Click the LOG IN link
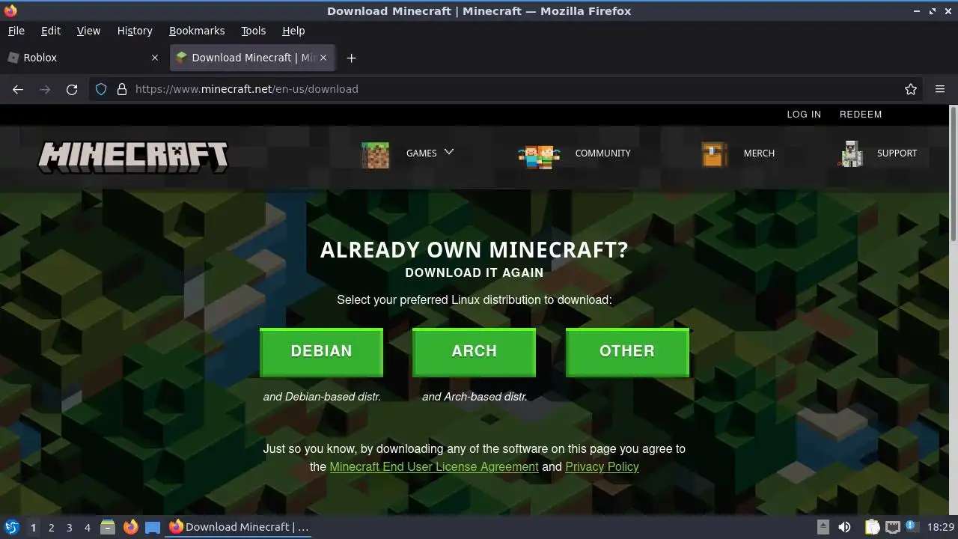The width and height of the screenshot is (958, 539). pyautogui.click(x=804, y=115)
